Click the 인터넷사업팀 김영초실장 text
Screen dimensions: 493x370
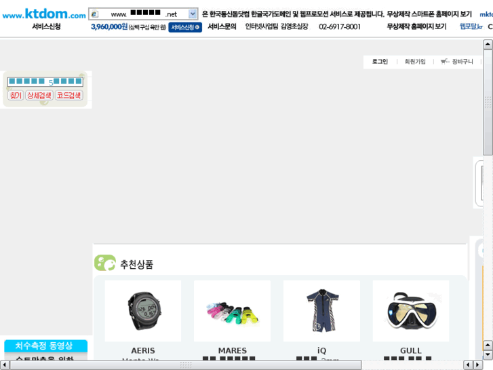coord(277,26)
